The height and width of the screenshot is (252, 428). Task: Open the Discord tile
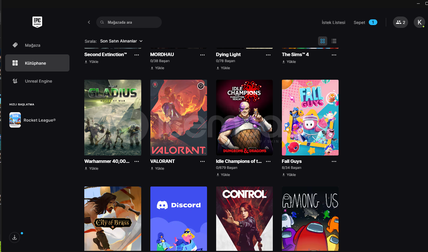coord(179,219)
